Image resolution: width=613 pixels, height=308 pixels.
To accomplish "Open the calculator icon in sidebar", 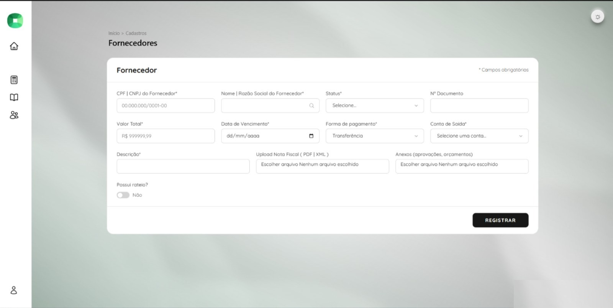I will (x=14, y=80).
